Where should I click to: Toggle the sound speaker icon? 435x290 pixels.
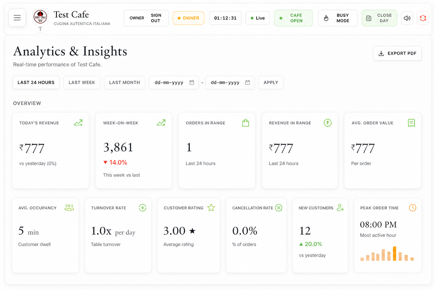pyautogui.click(x=407, y=18)
